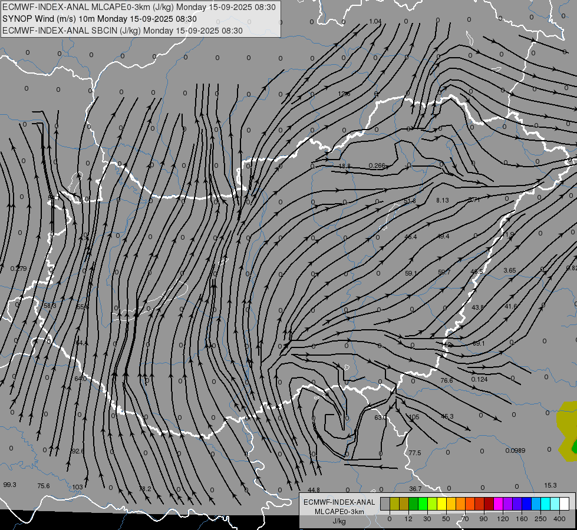Click the pure blue legend swatch
577x530 pixels.
tap(527, 503)
